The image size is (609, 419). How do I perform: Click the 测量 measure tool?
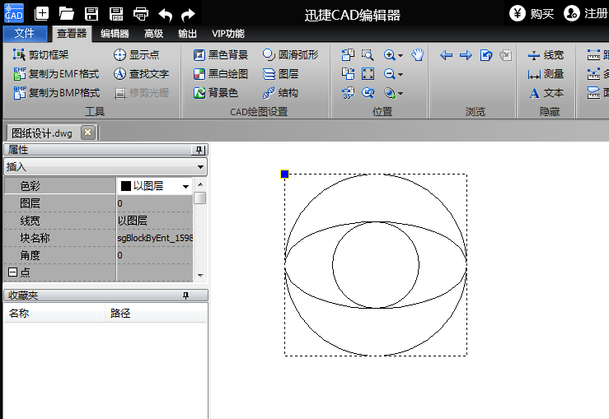coord(546,74)
